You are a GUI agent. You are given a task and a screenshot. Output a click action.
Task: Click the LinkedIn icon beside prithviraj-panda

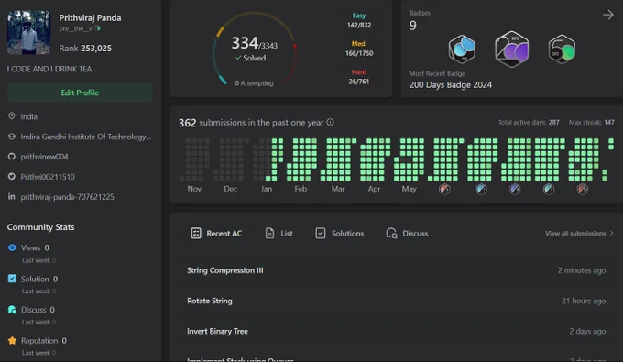12,196
